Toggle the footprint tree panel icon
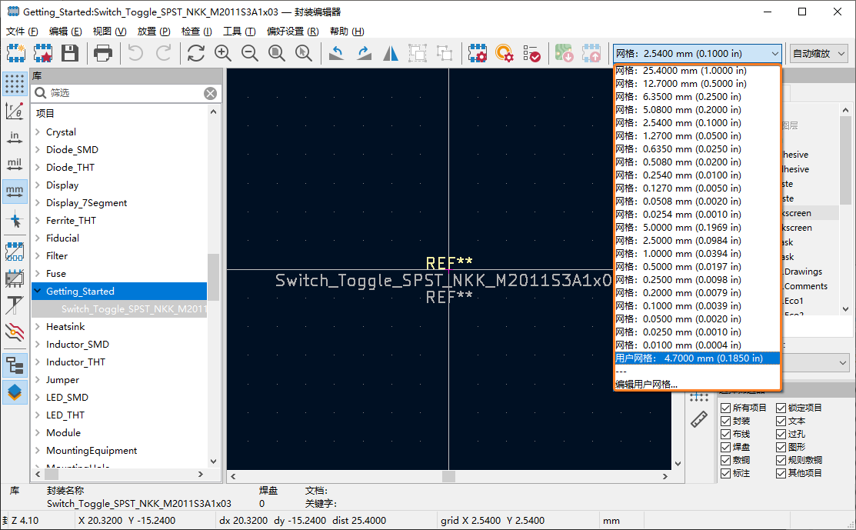Image resolution: width=856 pixels, height=530 pixels. point(15,365)
